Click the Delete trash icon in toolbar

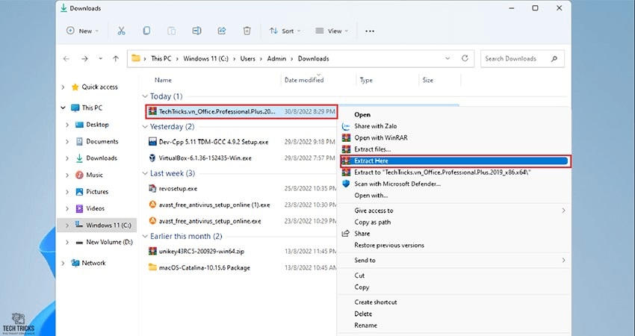click(247, 31)
